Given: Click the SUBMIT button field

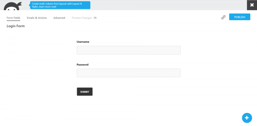Looking at the screenshot, I should point(85,92).
